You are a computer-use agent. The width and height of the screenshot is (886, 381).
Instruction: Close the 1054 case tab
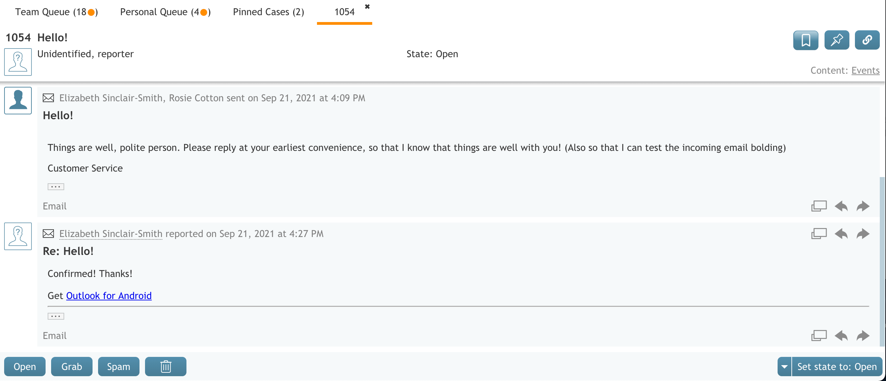pyautogui.click(x=367, y=7)
